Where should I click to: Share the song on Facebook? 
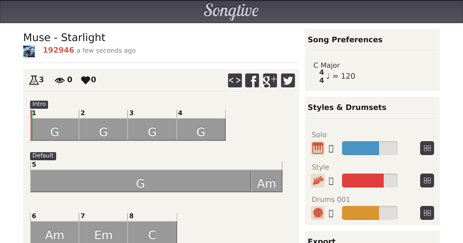[x=252, y=80]
